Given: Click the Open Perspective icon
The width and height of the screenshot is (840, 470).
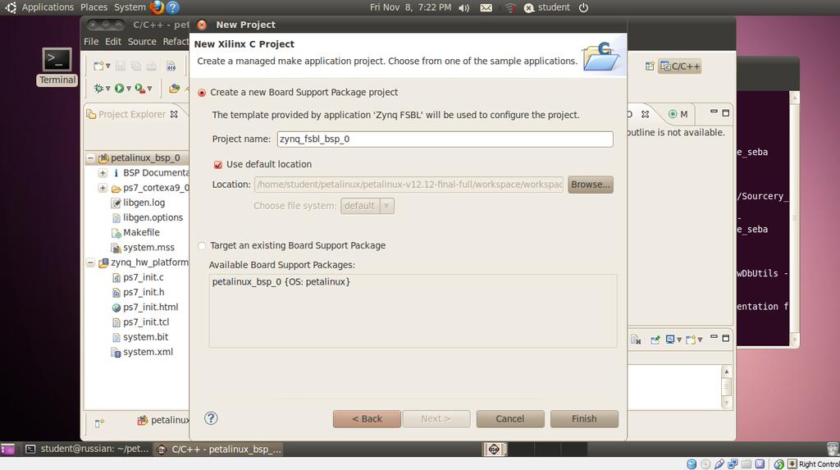Looking at the screenshot, I should [650, 66].
